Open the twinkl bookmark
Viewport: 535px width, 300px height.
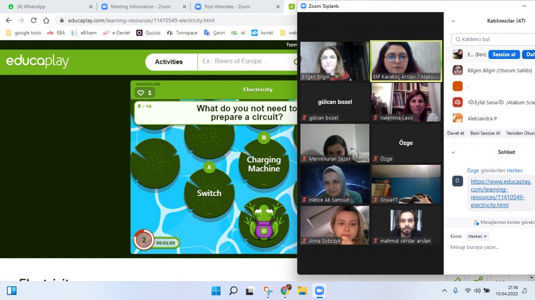(262, 33)
